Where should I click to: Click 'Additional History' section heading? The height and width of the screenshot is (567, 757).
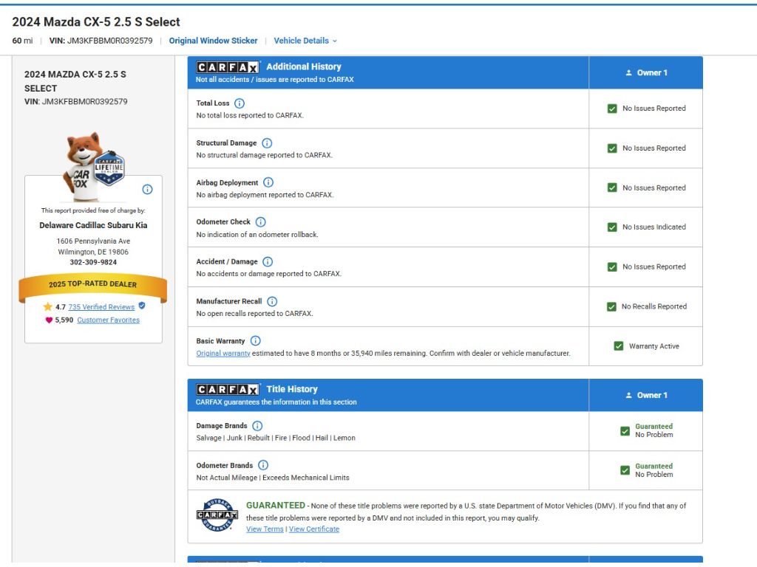[304, 66]
